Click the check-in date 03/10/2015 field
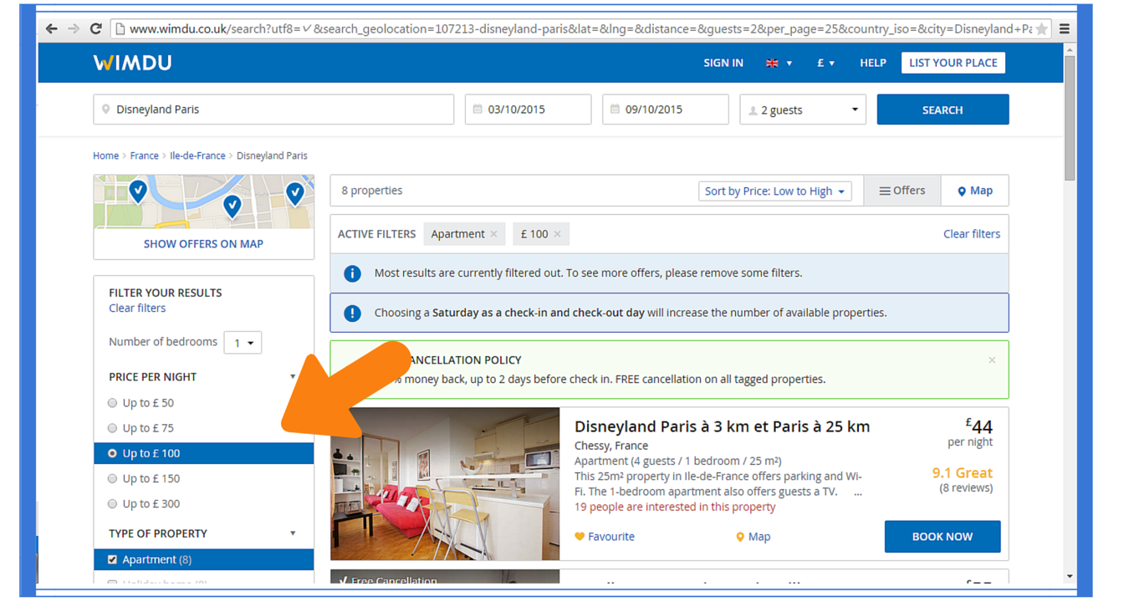The width and height of the screenshot is (1129, 602). point(528,110)
